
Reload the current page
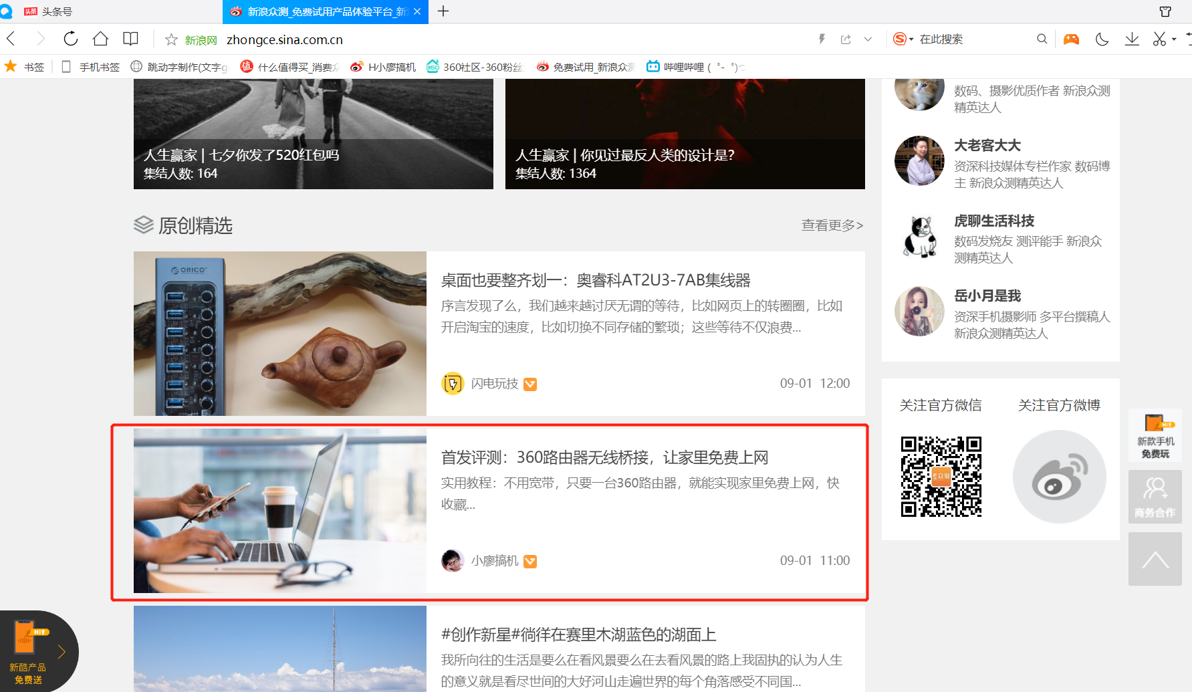71,39
